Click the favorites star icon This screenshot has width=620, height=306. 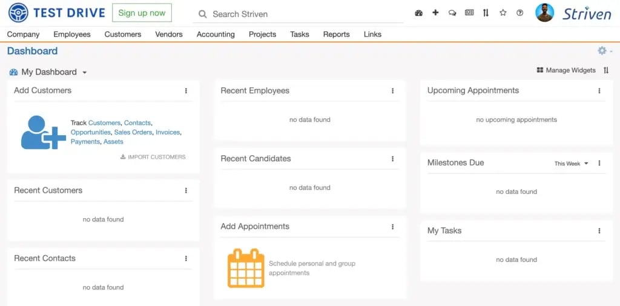pyautogui.click(x=503, y=13)
